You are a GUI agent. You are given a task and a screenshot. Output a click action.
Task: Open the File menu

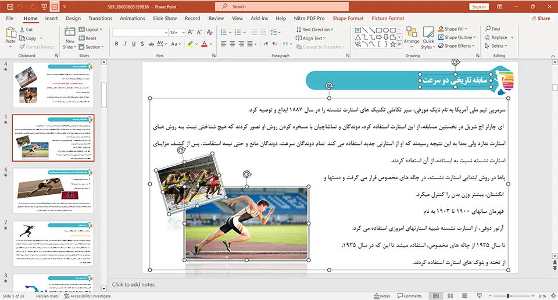click(x=10, y=18)
